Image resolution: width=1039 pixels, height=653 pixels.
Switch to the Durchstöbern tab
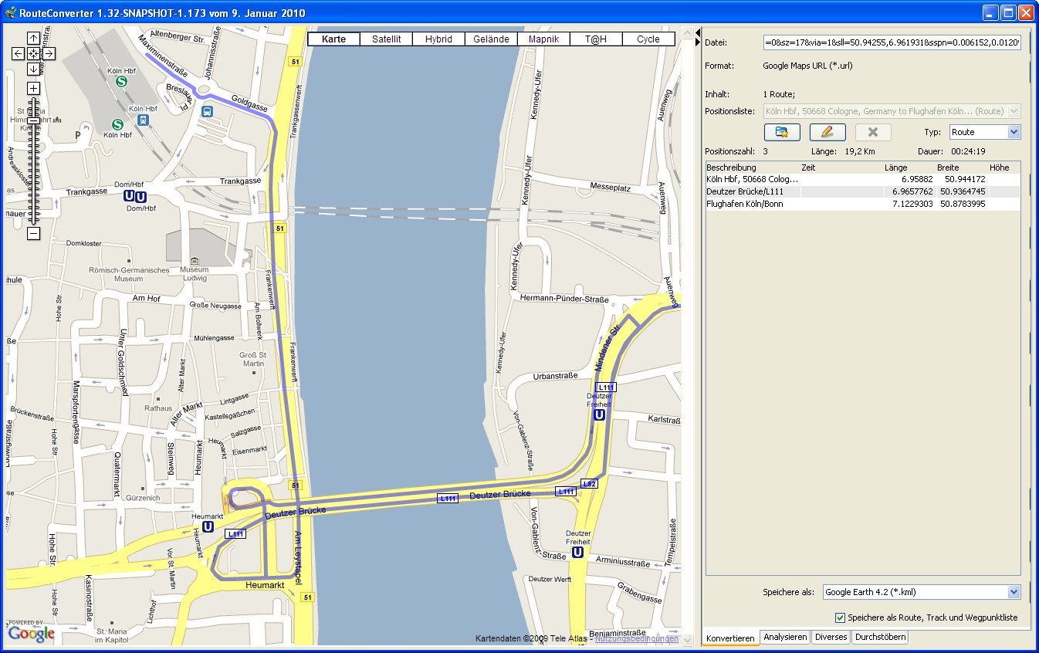[880, 638]
